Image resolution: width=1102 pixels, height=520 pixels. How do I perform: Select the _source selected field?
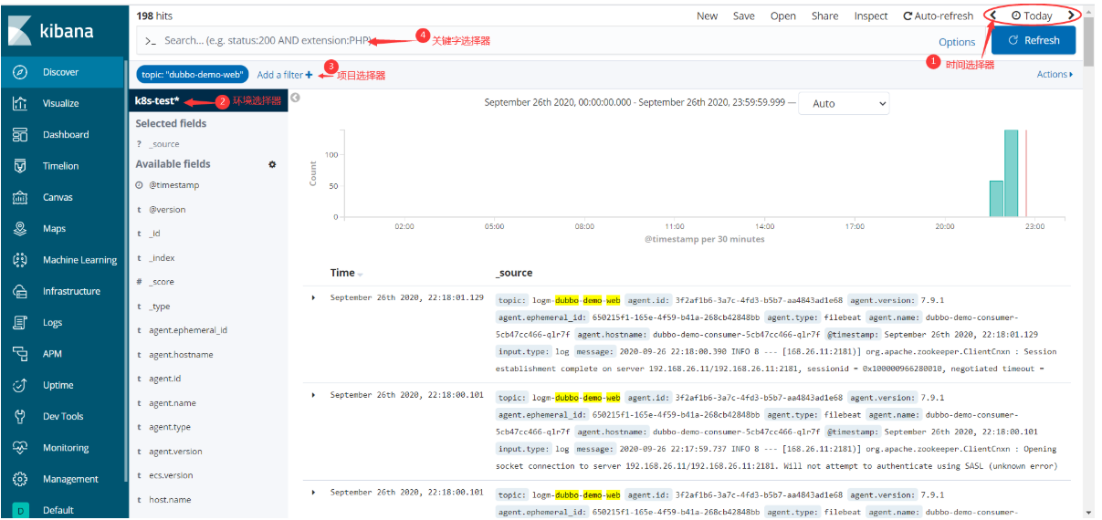point(164,144)
